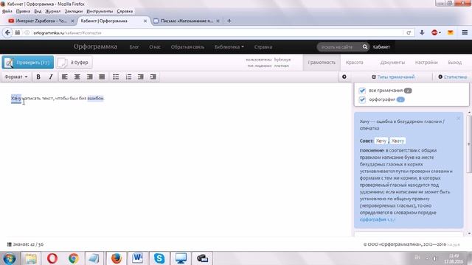Viewport: 472px width, 265px height.
Task: Click the mail envelope toolbar icon
Action: pyautogui.click(x=451, y=32)
